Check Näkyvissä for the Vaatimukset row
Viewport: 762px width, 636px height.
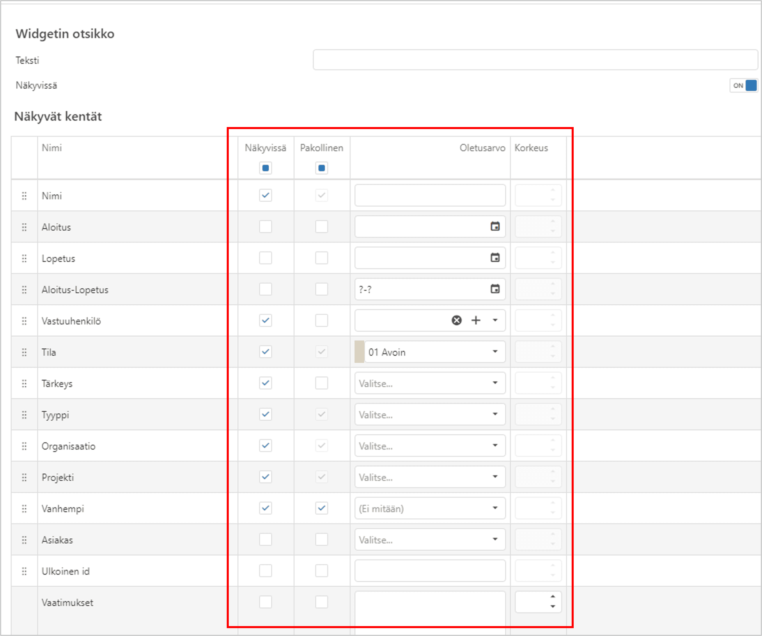(x=266, y=602)
